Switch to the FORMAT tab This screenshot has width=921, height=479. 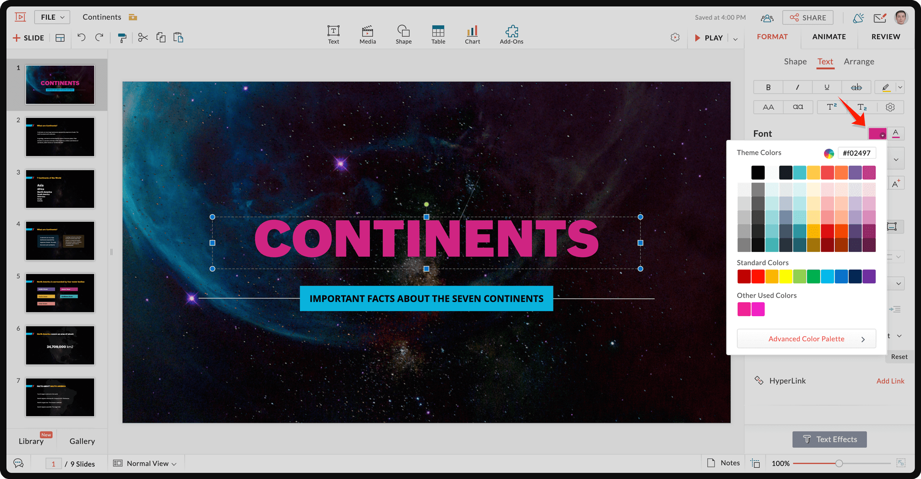772,37
